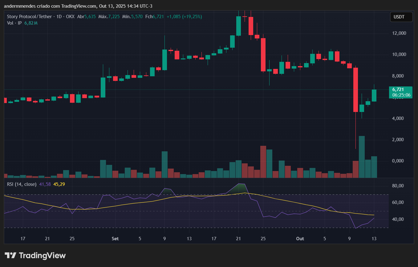Select the Vol · IP indicator label
The height and width of the screenshot is (267, 418).
point(14,23)
